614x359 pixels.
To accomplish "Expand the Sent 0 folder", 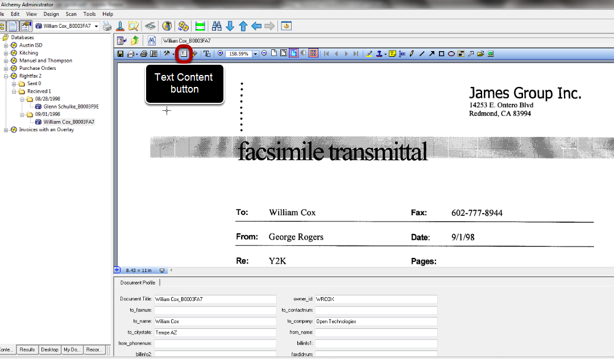I will (14, 84).
